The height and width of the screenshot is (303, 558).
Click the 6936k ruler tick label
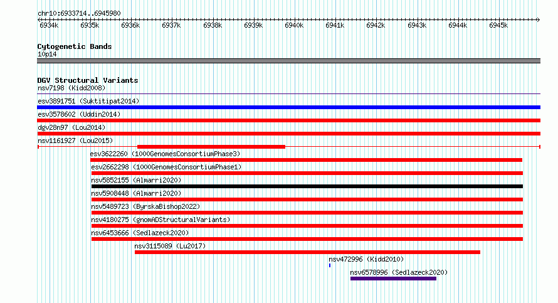click(x=130, y=25)
